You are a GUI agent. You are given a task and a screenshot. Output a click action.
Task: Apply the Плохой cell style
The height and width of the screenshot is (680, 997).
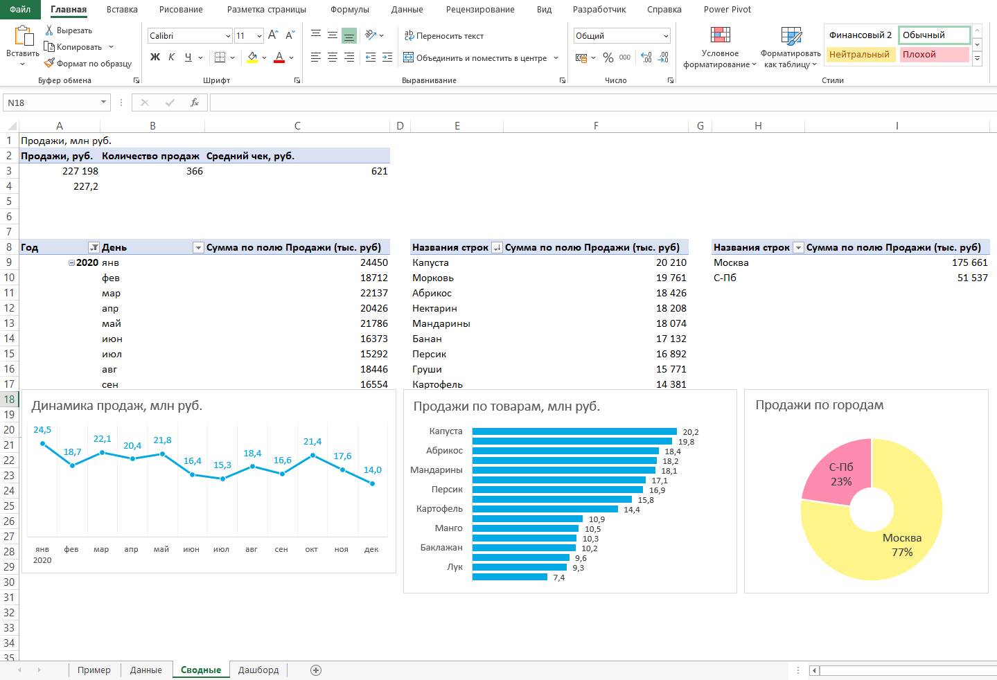click(x=933, y=55)
